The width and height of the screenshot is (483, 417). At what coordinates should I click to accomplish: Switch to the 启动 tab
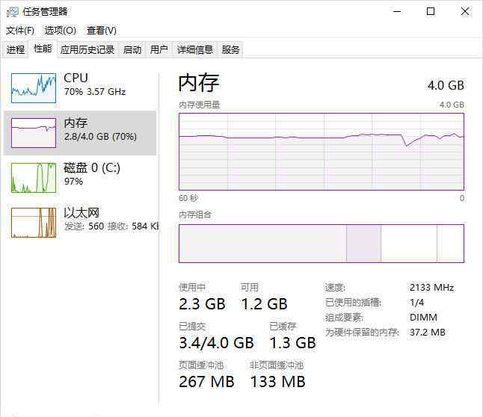[x=132, y=49]
